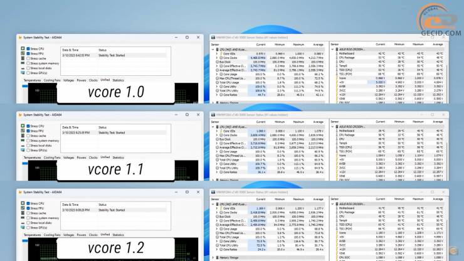This screenshot has height=261, width=464.
Task: Select the 'Stability Test: Started' log row in vcore 1.0 window
Action: click(114, 55)
